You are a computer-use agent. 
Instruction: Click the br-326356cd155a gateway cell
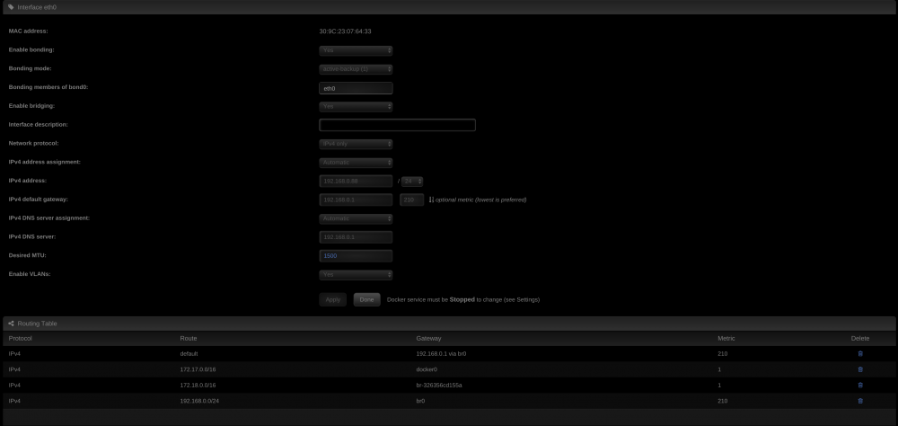[439, 386]
